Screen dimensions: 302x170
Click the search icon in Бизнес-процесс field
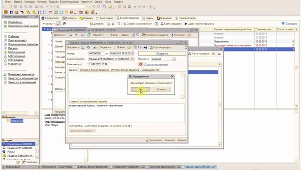click(133, 59)
